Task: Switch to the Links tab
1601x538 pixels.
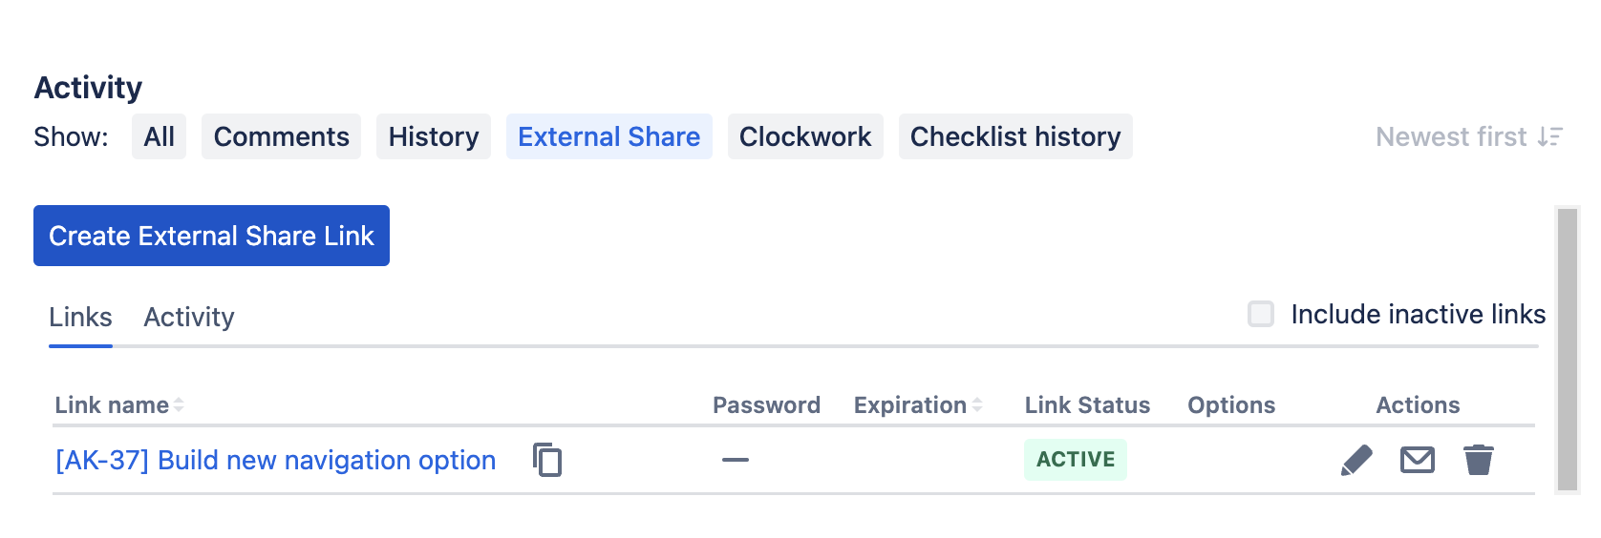Action: [80, 318]
